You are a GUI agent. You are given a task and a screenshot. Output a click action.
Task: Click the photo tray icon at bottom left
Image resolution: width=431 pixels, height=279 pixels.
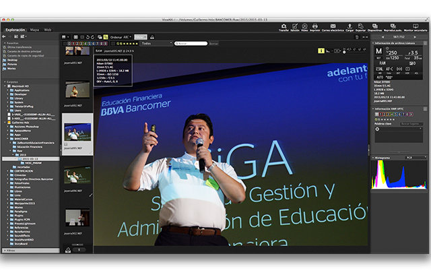[x=68, y=250]
